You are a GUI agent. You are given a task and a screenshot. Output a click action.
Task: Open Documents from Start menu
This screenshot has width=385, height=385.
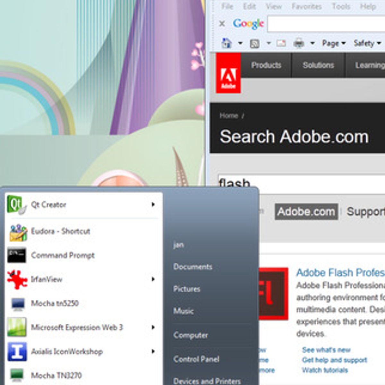tap(193, 267)
